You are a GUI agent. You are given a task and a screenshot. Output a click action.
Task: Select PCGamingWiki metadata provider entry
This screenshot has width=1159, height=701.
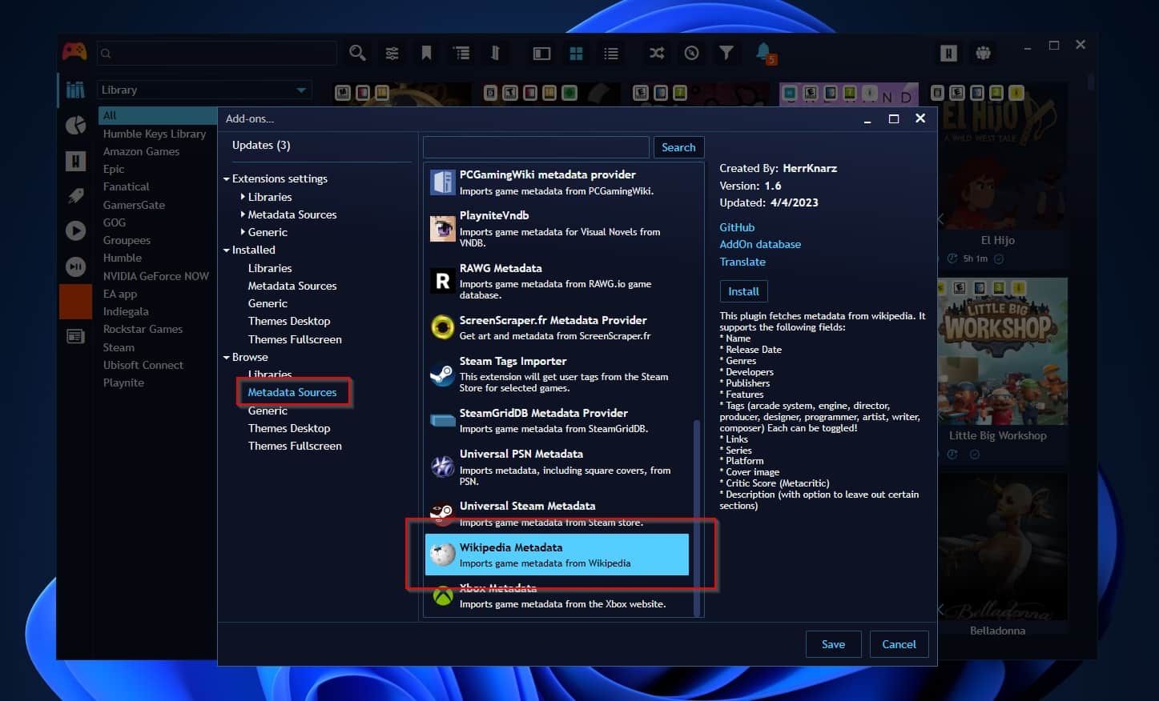557,182
